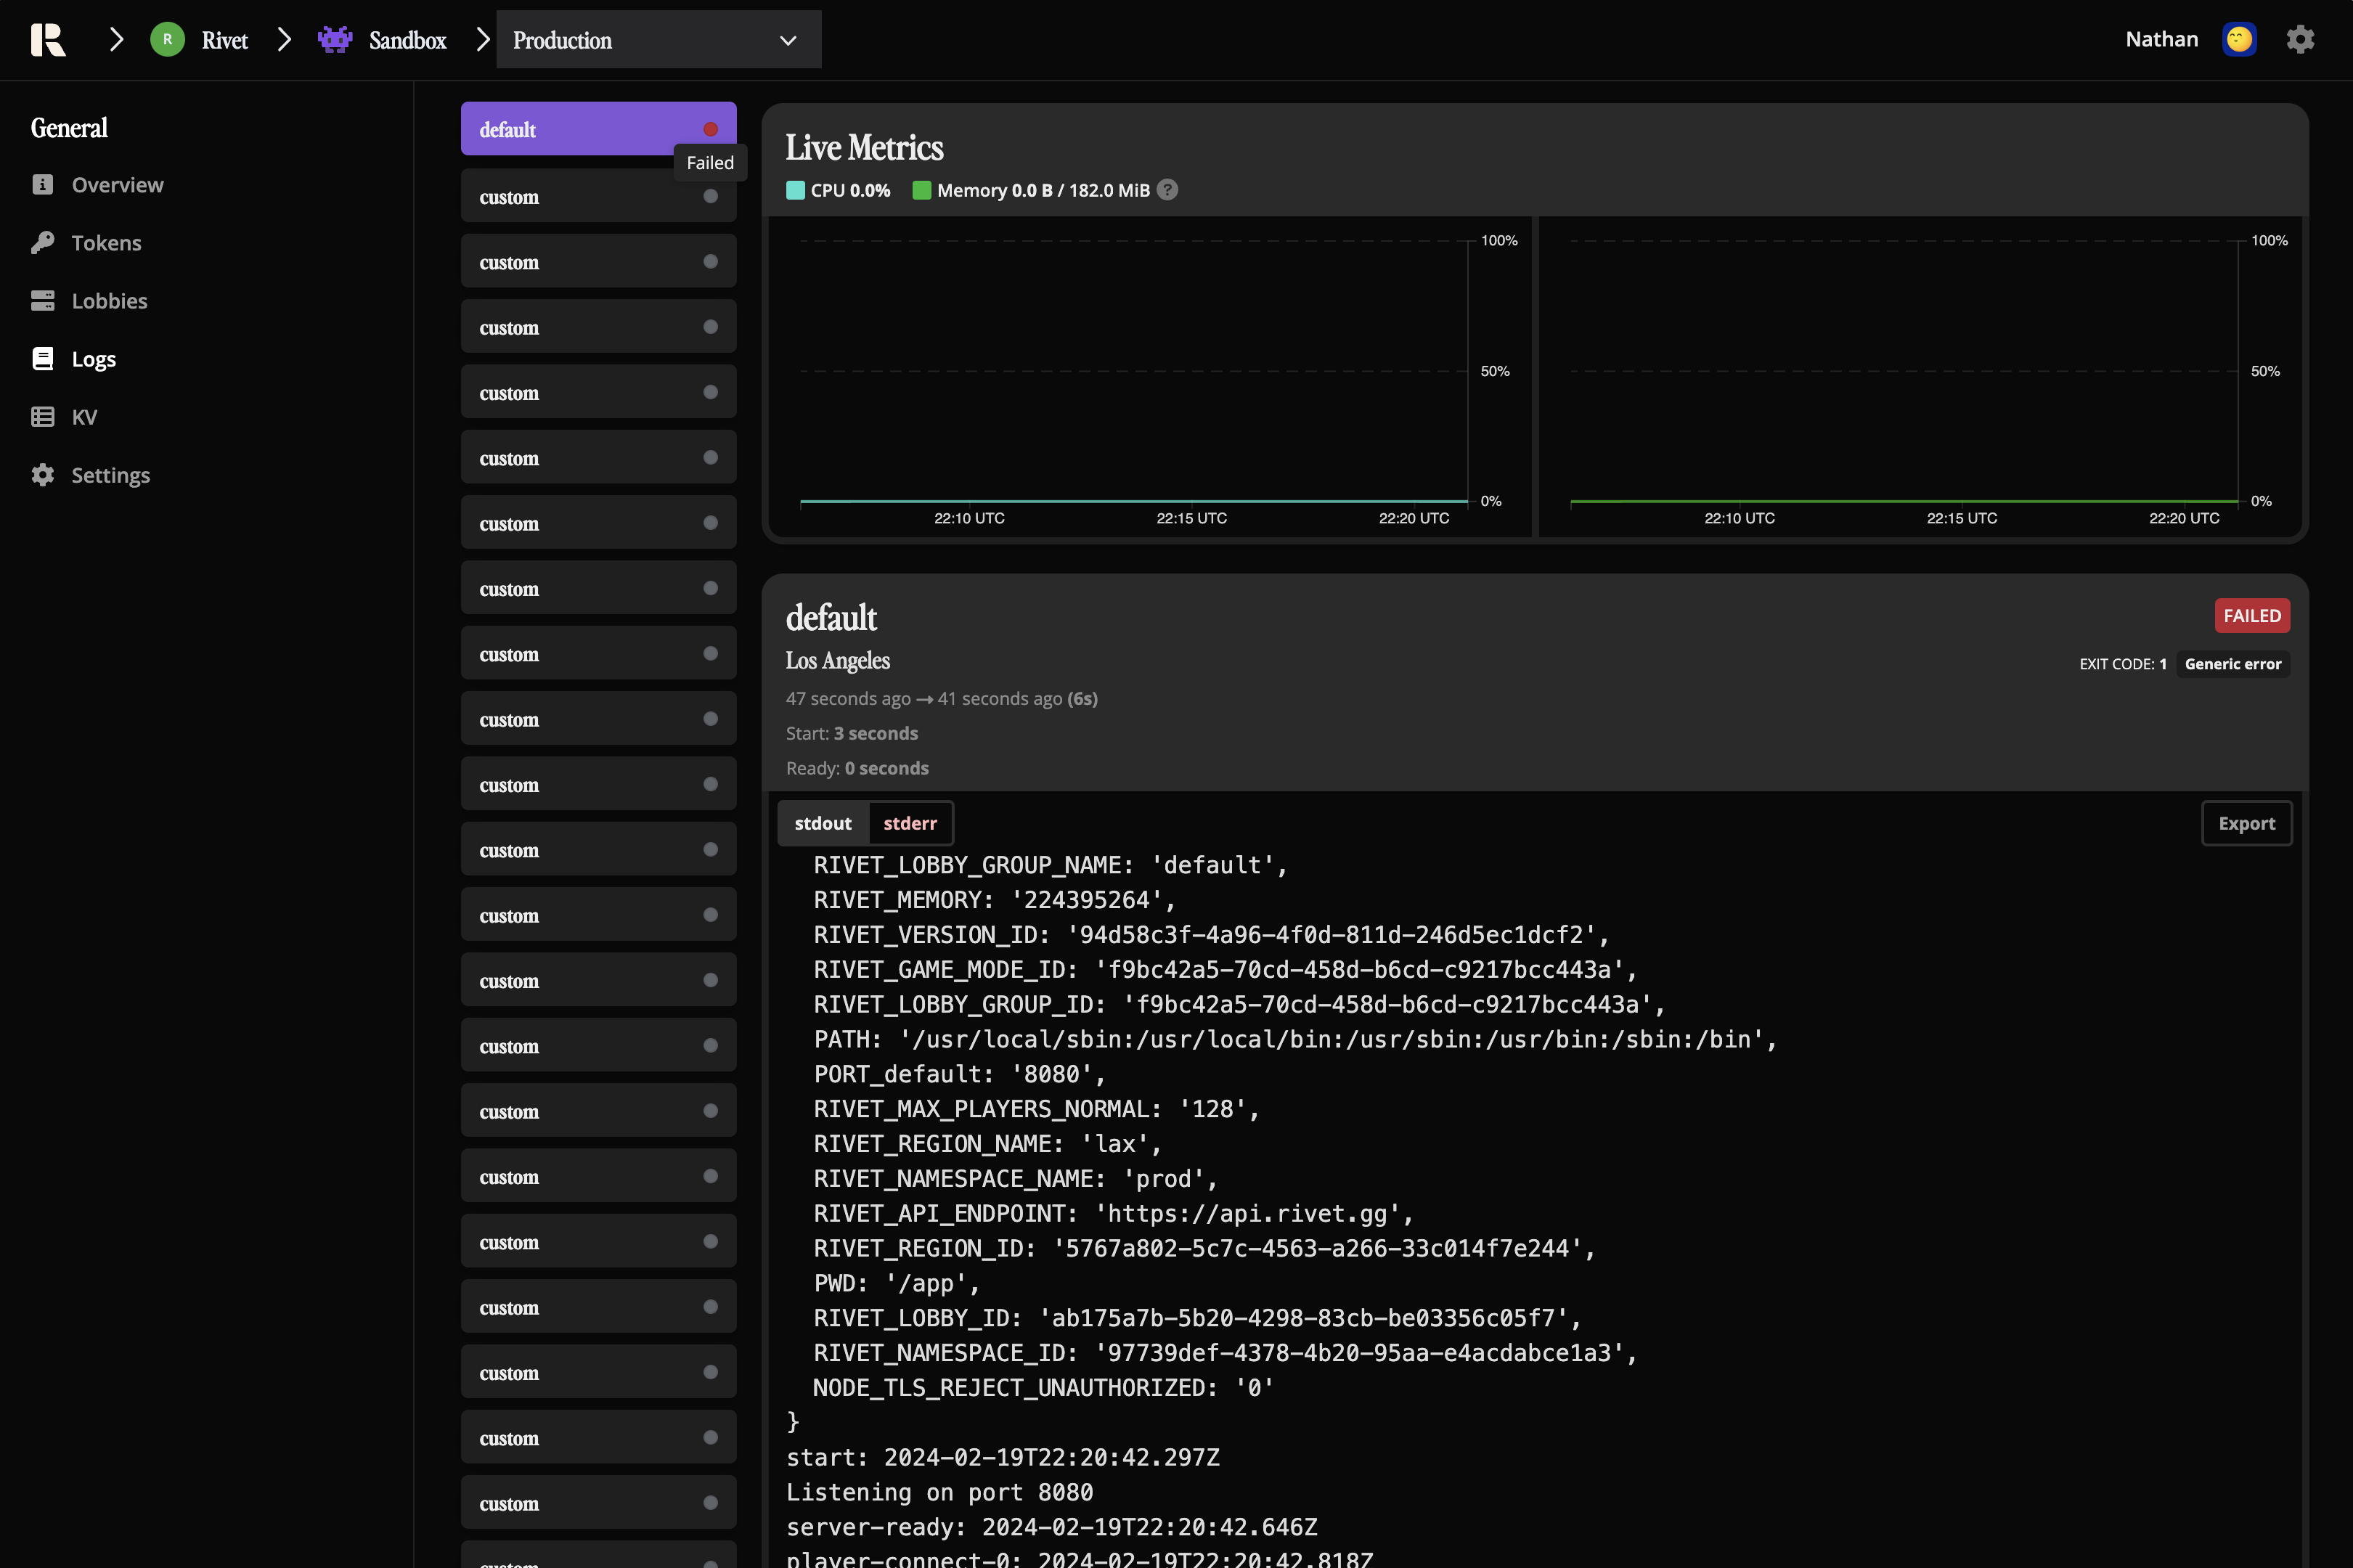The image size is (2353, 1568).
Task: Click the CPU color swatch in the legend
Action: point(794,189)
